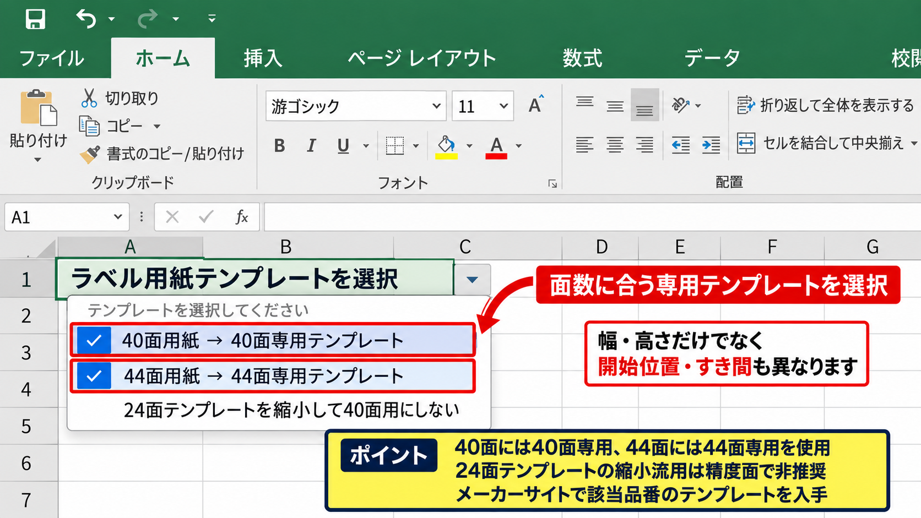This screenshot has width=921, height=518.
Task: Right-align cell text
Action: (644, 145)
